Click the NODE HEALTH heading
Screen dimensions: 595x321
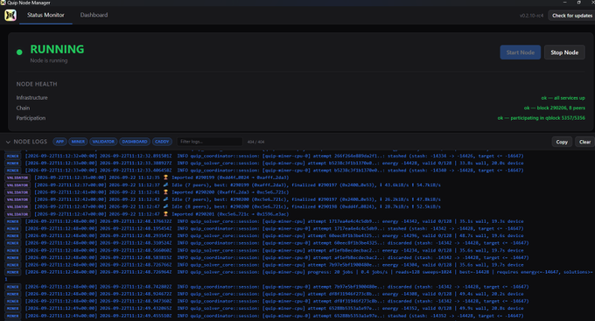tap(37, 84)
